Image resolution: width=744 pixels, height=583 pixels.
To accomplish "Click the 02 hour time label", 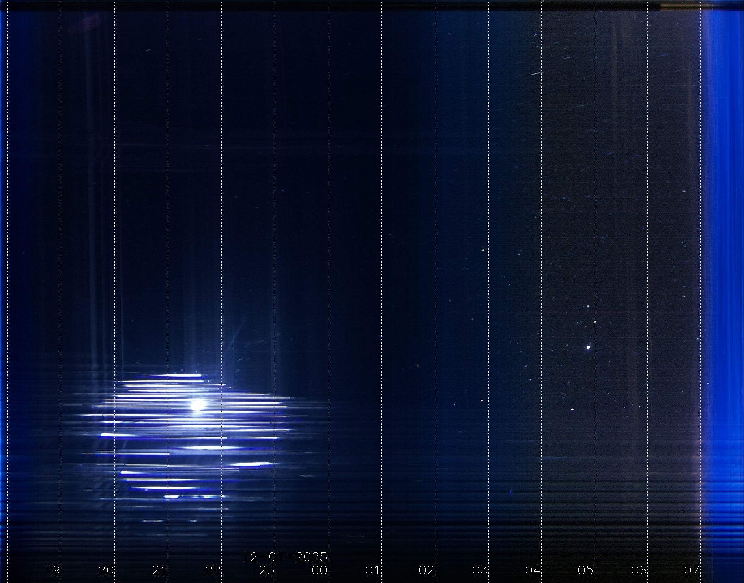I will point(427,570).
